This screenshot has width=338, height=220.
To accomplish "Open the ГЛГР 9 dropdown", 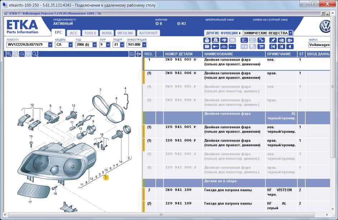I will pyautogui.click(x=108, y=45).
